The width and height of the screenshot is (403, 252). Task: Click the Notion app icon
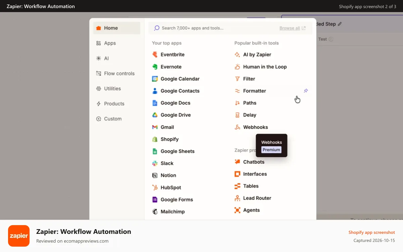(155, 175)
